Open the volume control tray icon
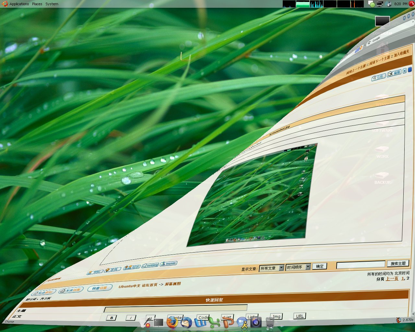This screenshot has height=332, width=415. point(389,4)
